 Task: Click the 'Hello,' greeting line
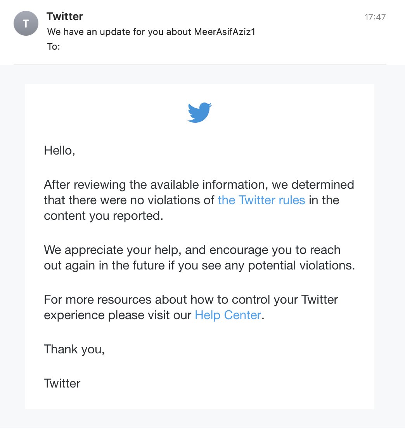(59, 150)
